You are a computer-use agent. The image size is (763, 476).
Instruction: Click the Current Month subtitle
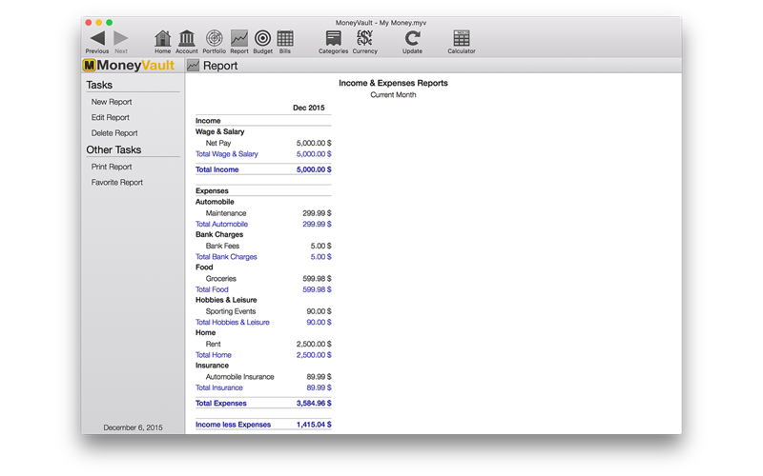coord(393,94)
